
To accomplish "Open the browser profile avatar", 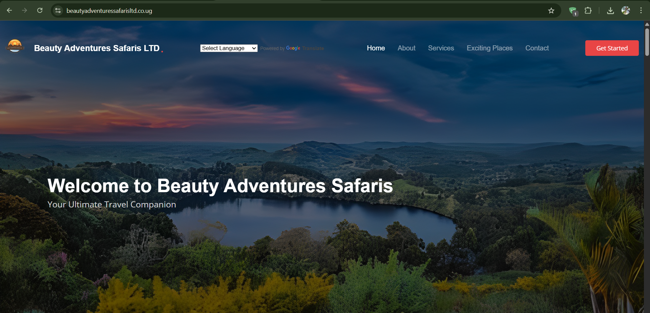I will point(626,10).
